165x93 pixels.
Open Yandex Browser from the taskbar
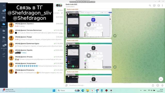[92, 90]
